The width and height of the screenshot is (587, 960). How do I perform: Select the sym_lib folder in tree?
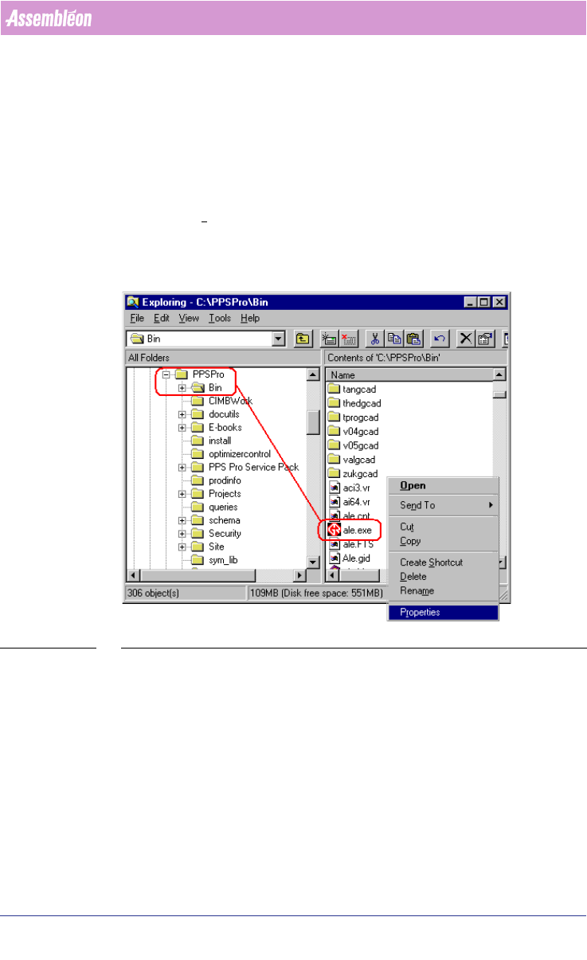pos(214,560)
